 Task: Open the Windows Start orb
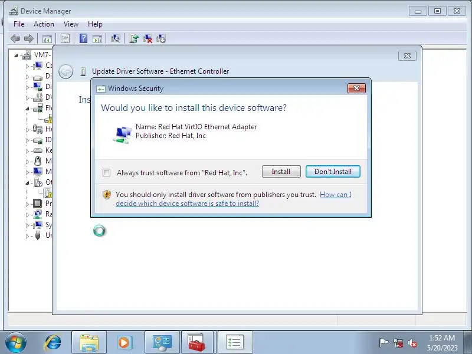(x=16, y=342)
